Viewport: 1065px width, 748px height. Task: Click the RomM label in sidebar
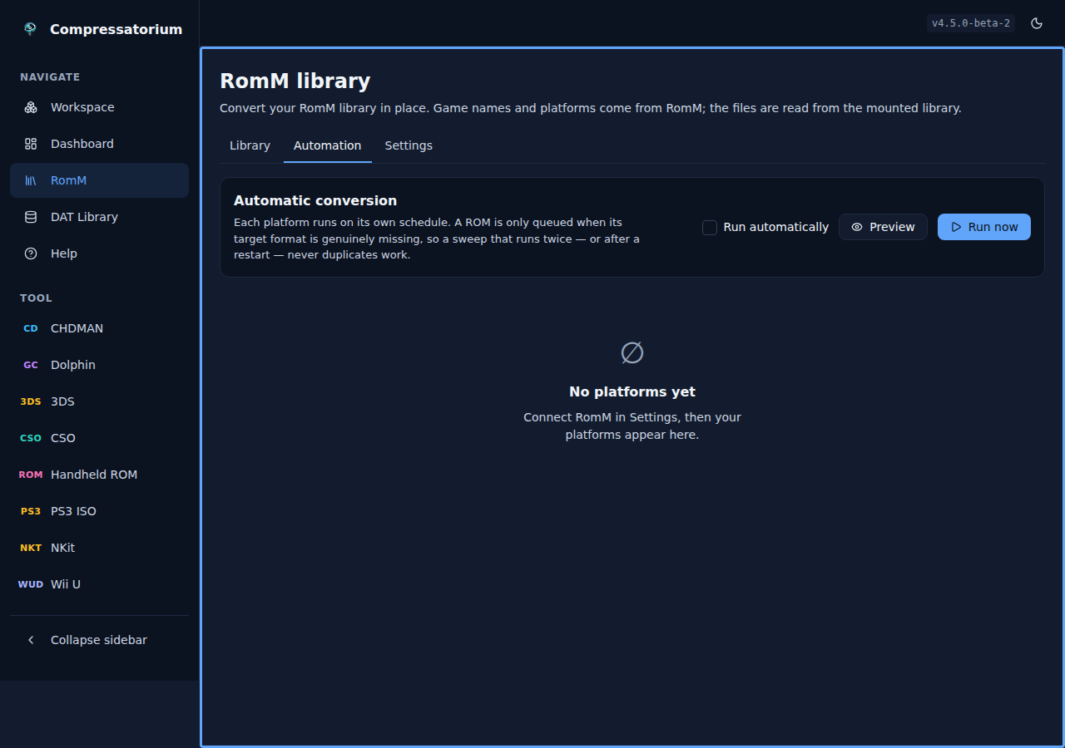tap(68, 180)
